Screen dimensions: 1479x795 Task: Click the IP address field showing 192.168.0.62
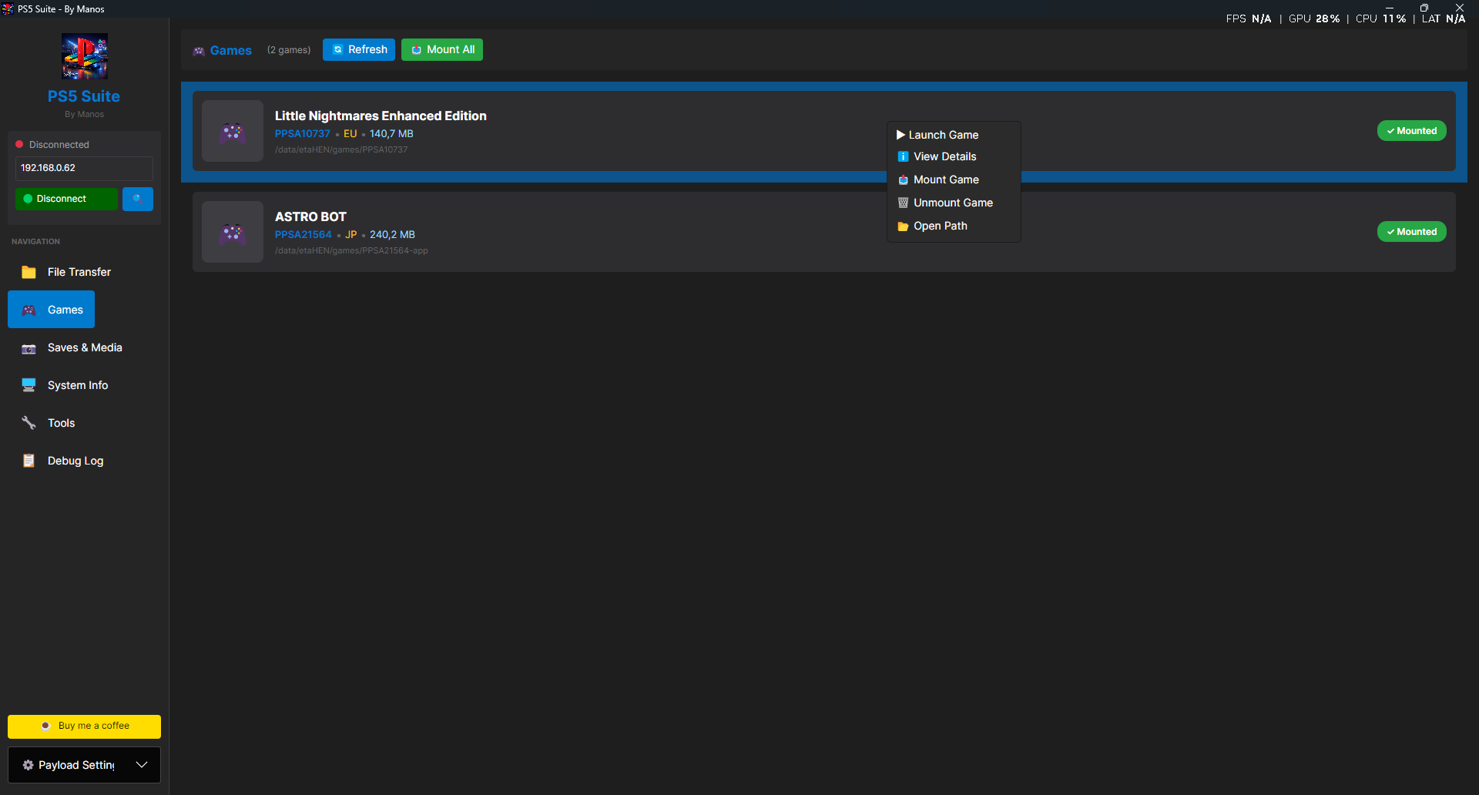coord(84,168)
